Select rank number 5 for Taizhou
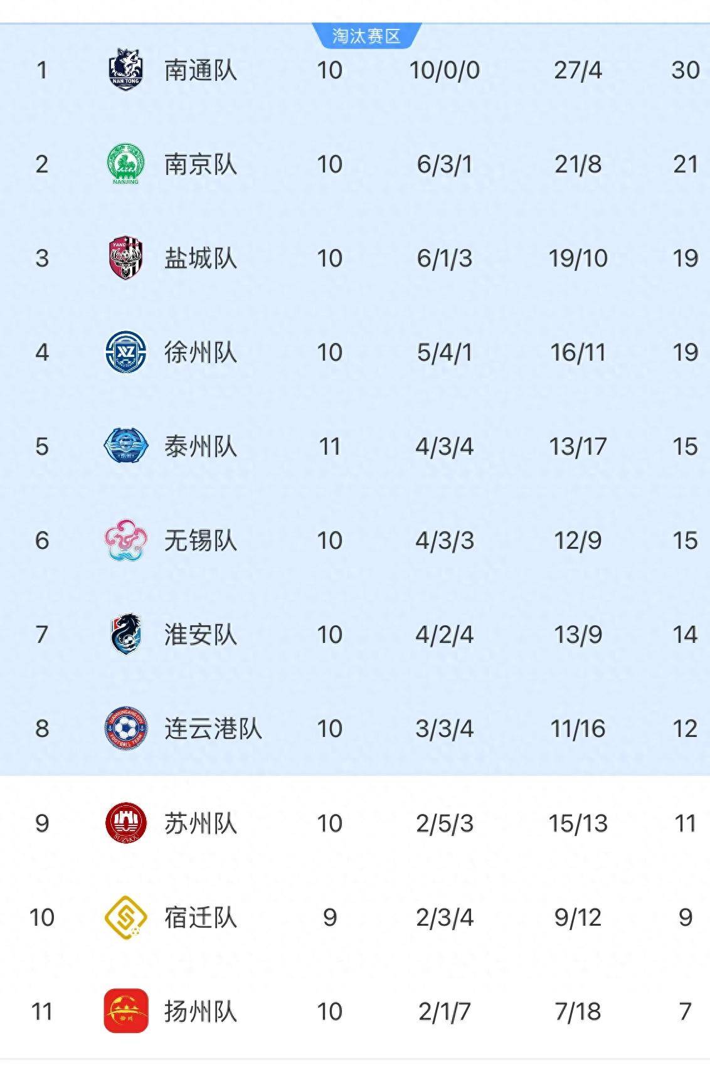 tap(42, 447)
